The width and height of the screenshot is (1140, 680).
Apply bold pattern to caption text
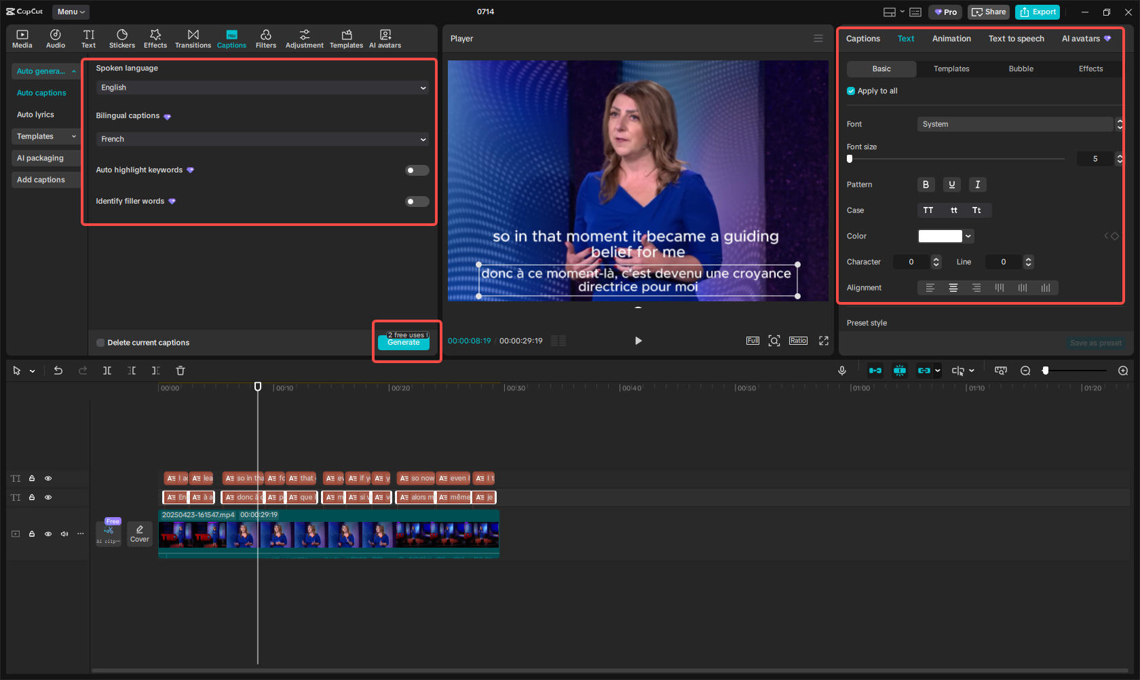(x=926, y=185)
